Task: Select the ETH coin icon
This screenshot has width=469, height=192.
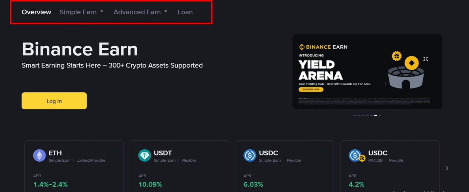Action: click(x=39, y=155)
